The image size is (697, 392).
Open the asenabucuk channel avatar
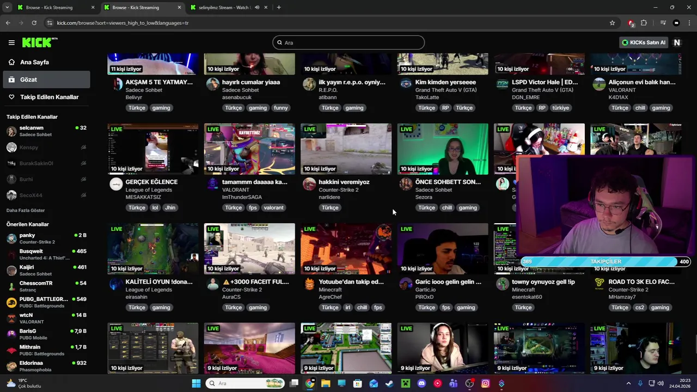click(212, 84)
